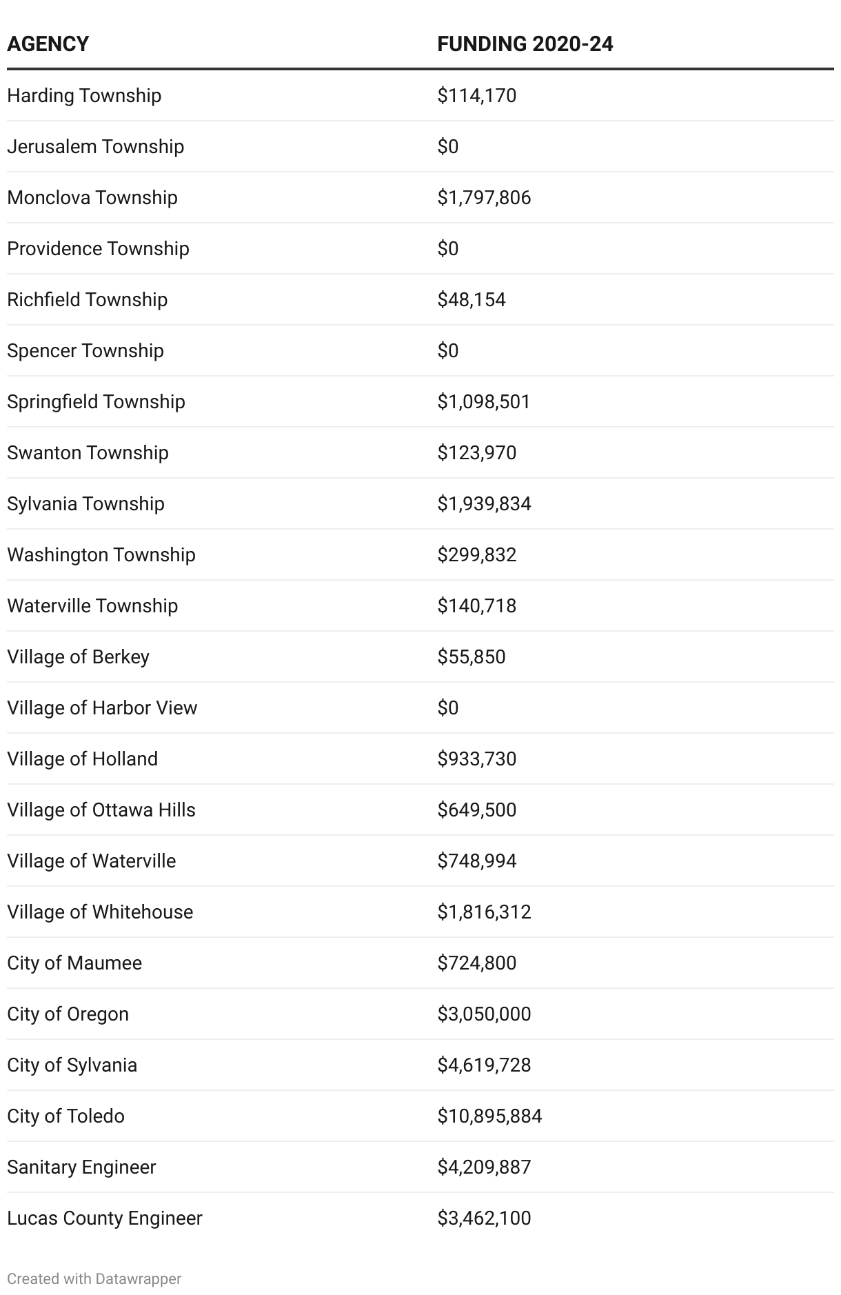Click the AGENCY column header

point(48,44)
